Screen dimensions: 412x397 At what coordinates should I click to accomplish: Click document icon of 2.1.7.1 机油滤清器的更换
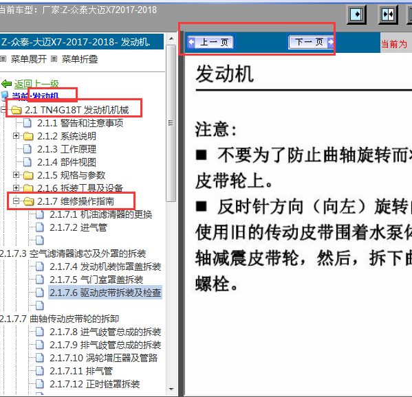(40, 214)
